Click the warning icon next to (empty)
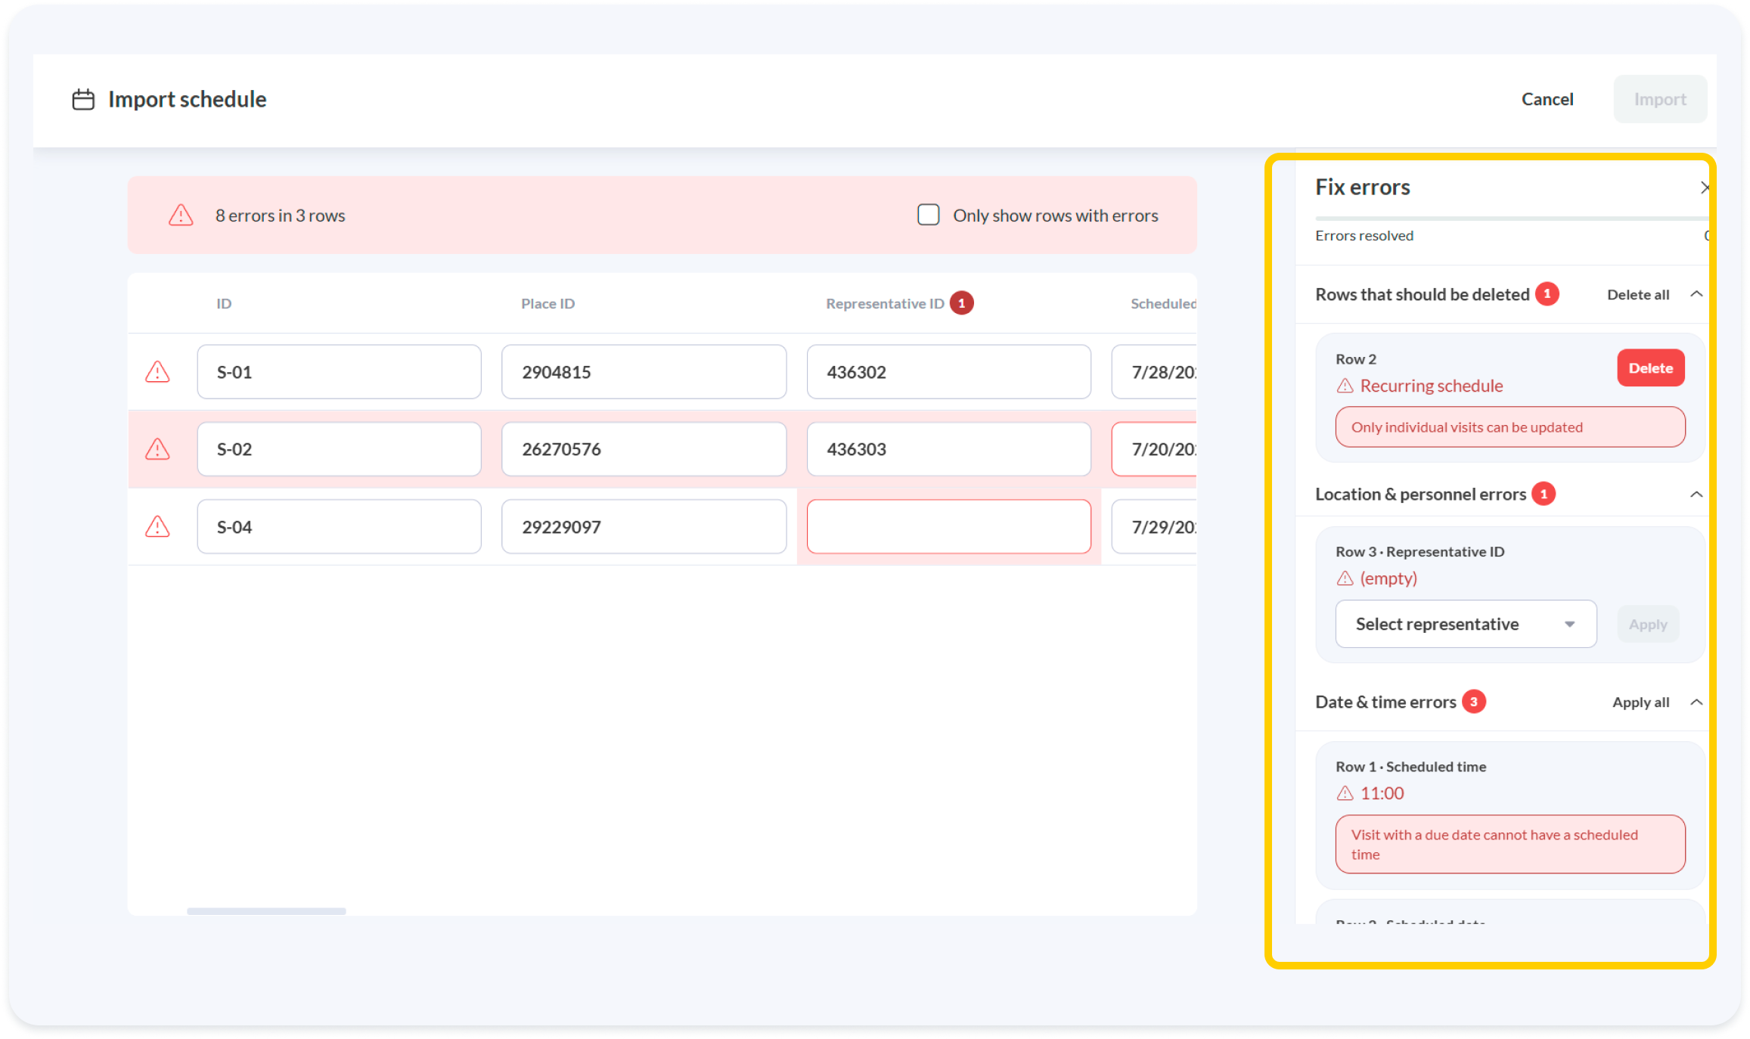1750x1039 pixels. point(1345,578)
